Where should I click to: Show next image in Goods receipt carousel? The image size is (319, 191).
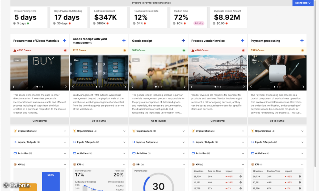pos(185,87)
